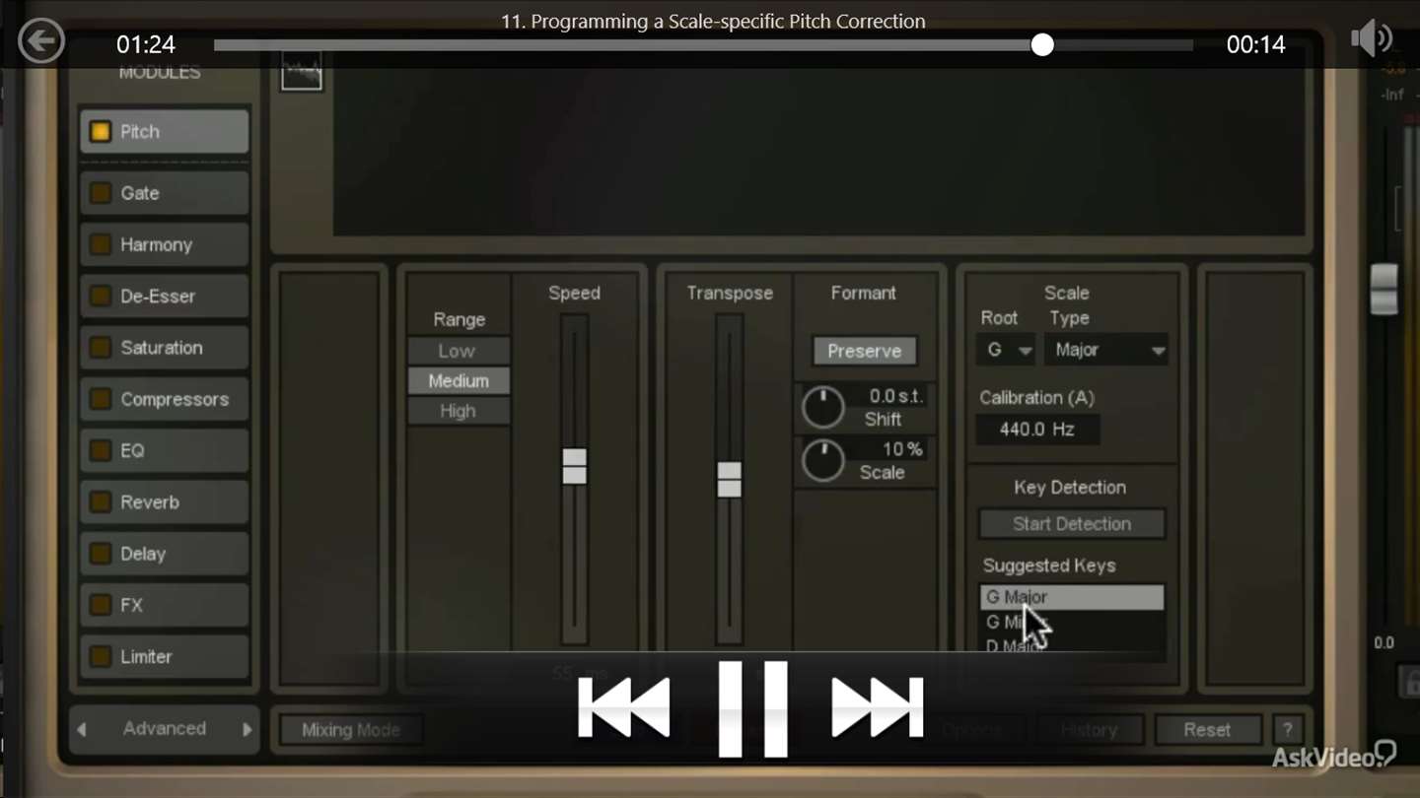The width and height of the screenshot is (1420, 798).
Task: Select the FX module tab
Action: [x=164, y=605]
